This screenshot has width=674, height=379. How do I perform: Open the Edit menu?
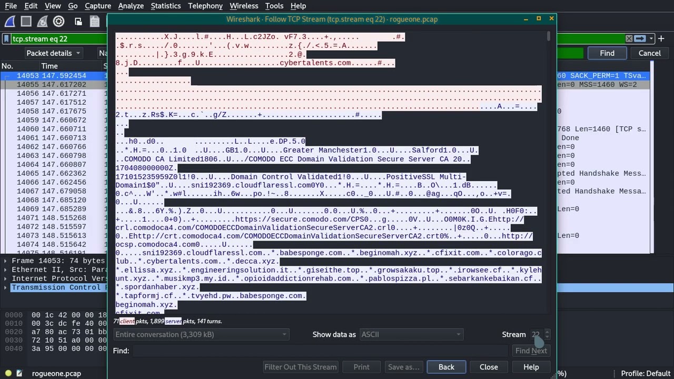(31, 6)
